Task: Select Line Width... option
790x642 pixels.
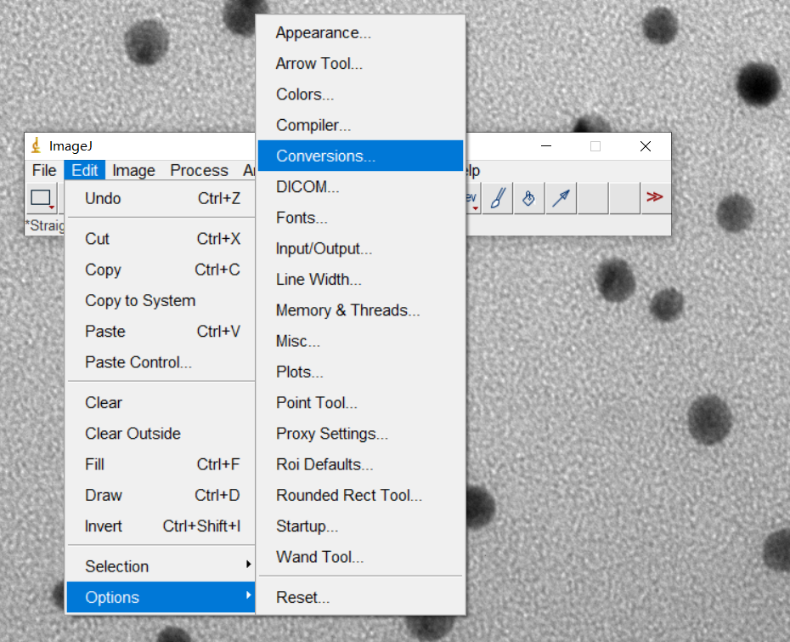Action: coord(319,280)
